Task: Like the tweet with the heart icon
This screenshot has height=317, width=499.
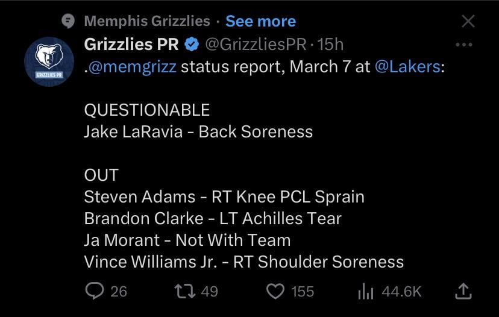Action: (x=275, y=292)
